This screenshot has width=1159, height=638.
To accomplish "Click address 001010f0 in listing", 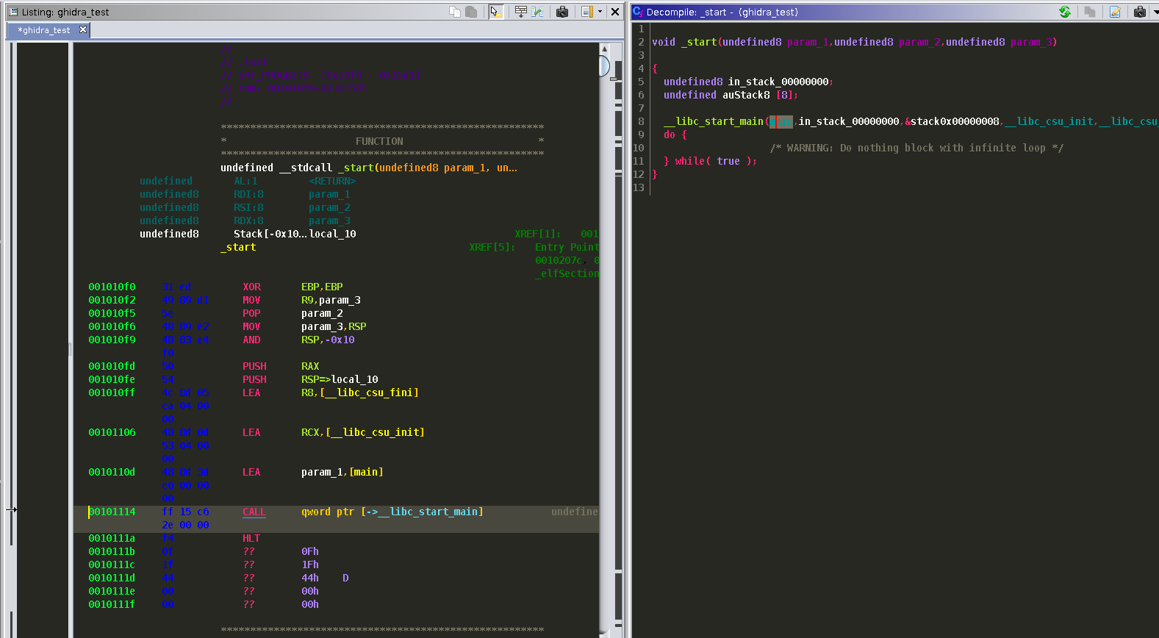I will 112,287.
